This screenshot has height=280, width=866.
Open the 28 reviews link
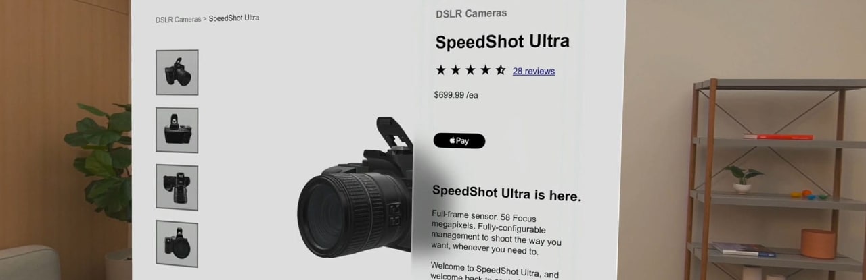[534, 71]
